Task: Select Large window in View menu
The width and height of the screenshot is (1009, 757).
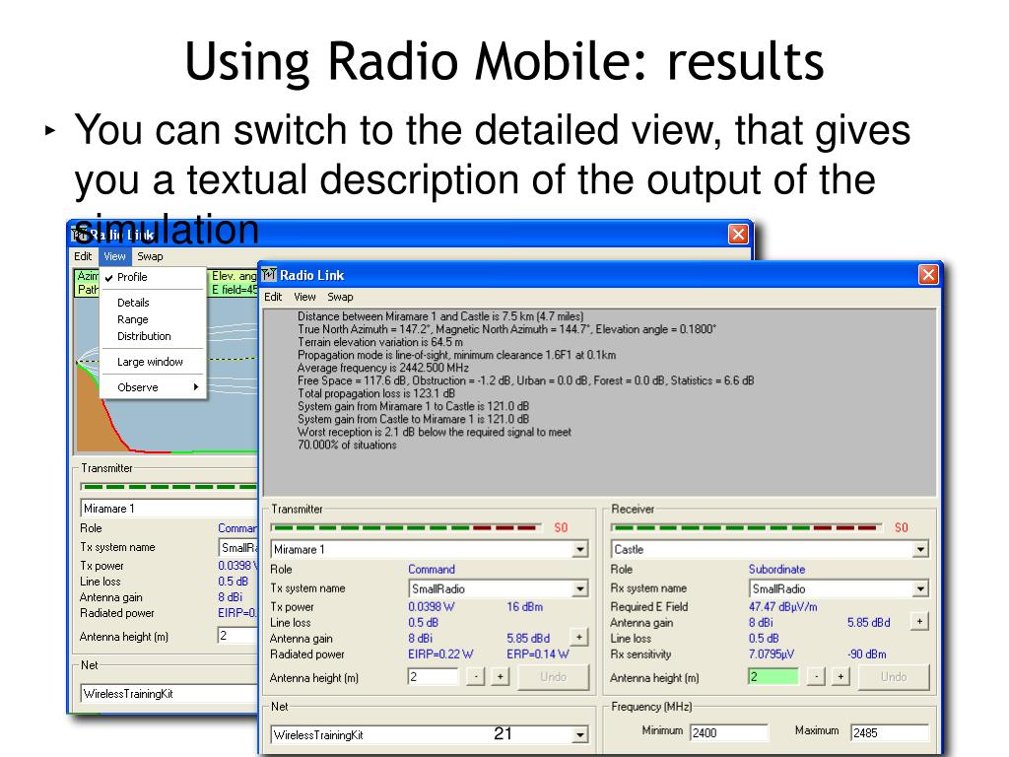Action: pos(153,362)
